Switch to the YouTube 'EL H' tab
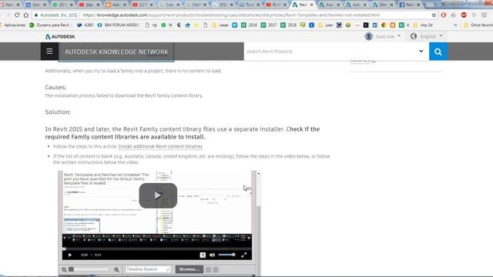This screenshot has height=277, width=493. pyautogui.click(x=276, y=5)
